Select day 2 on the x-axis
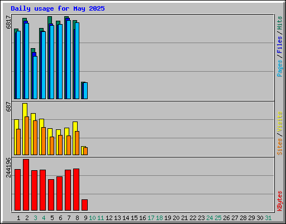This screenshot has height=224, width=286. [x=27, y=218]
